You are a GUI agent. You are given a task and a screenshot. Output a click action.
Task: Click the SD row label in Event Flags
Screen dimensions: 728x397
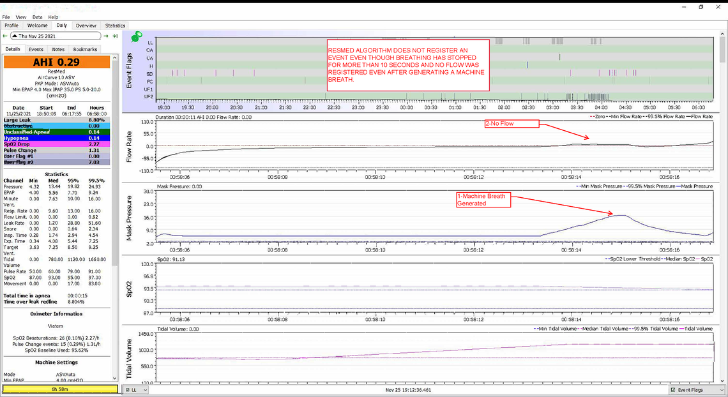149,74
